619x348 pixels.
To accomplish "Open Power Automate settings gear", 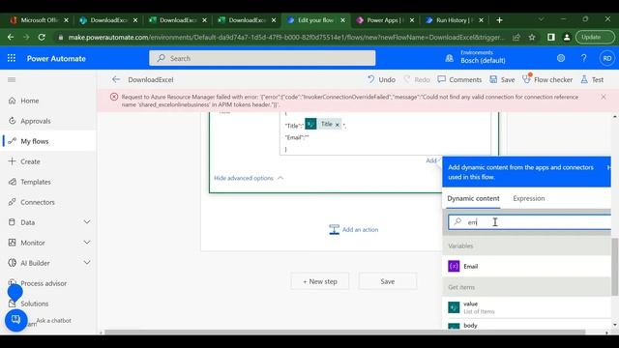I will pyautogui.click(x=561, y=58).
